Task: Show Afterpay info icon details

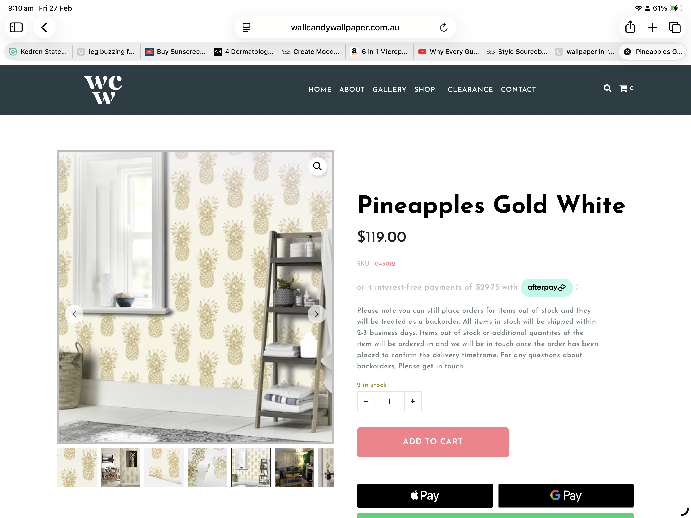Action: coord(579,287)
